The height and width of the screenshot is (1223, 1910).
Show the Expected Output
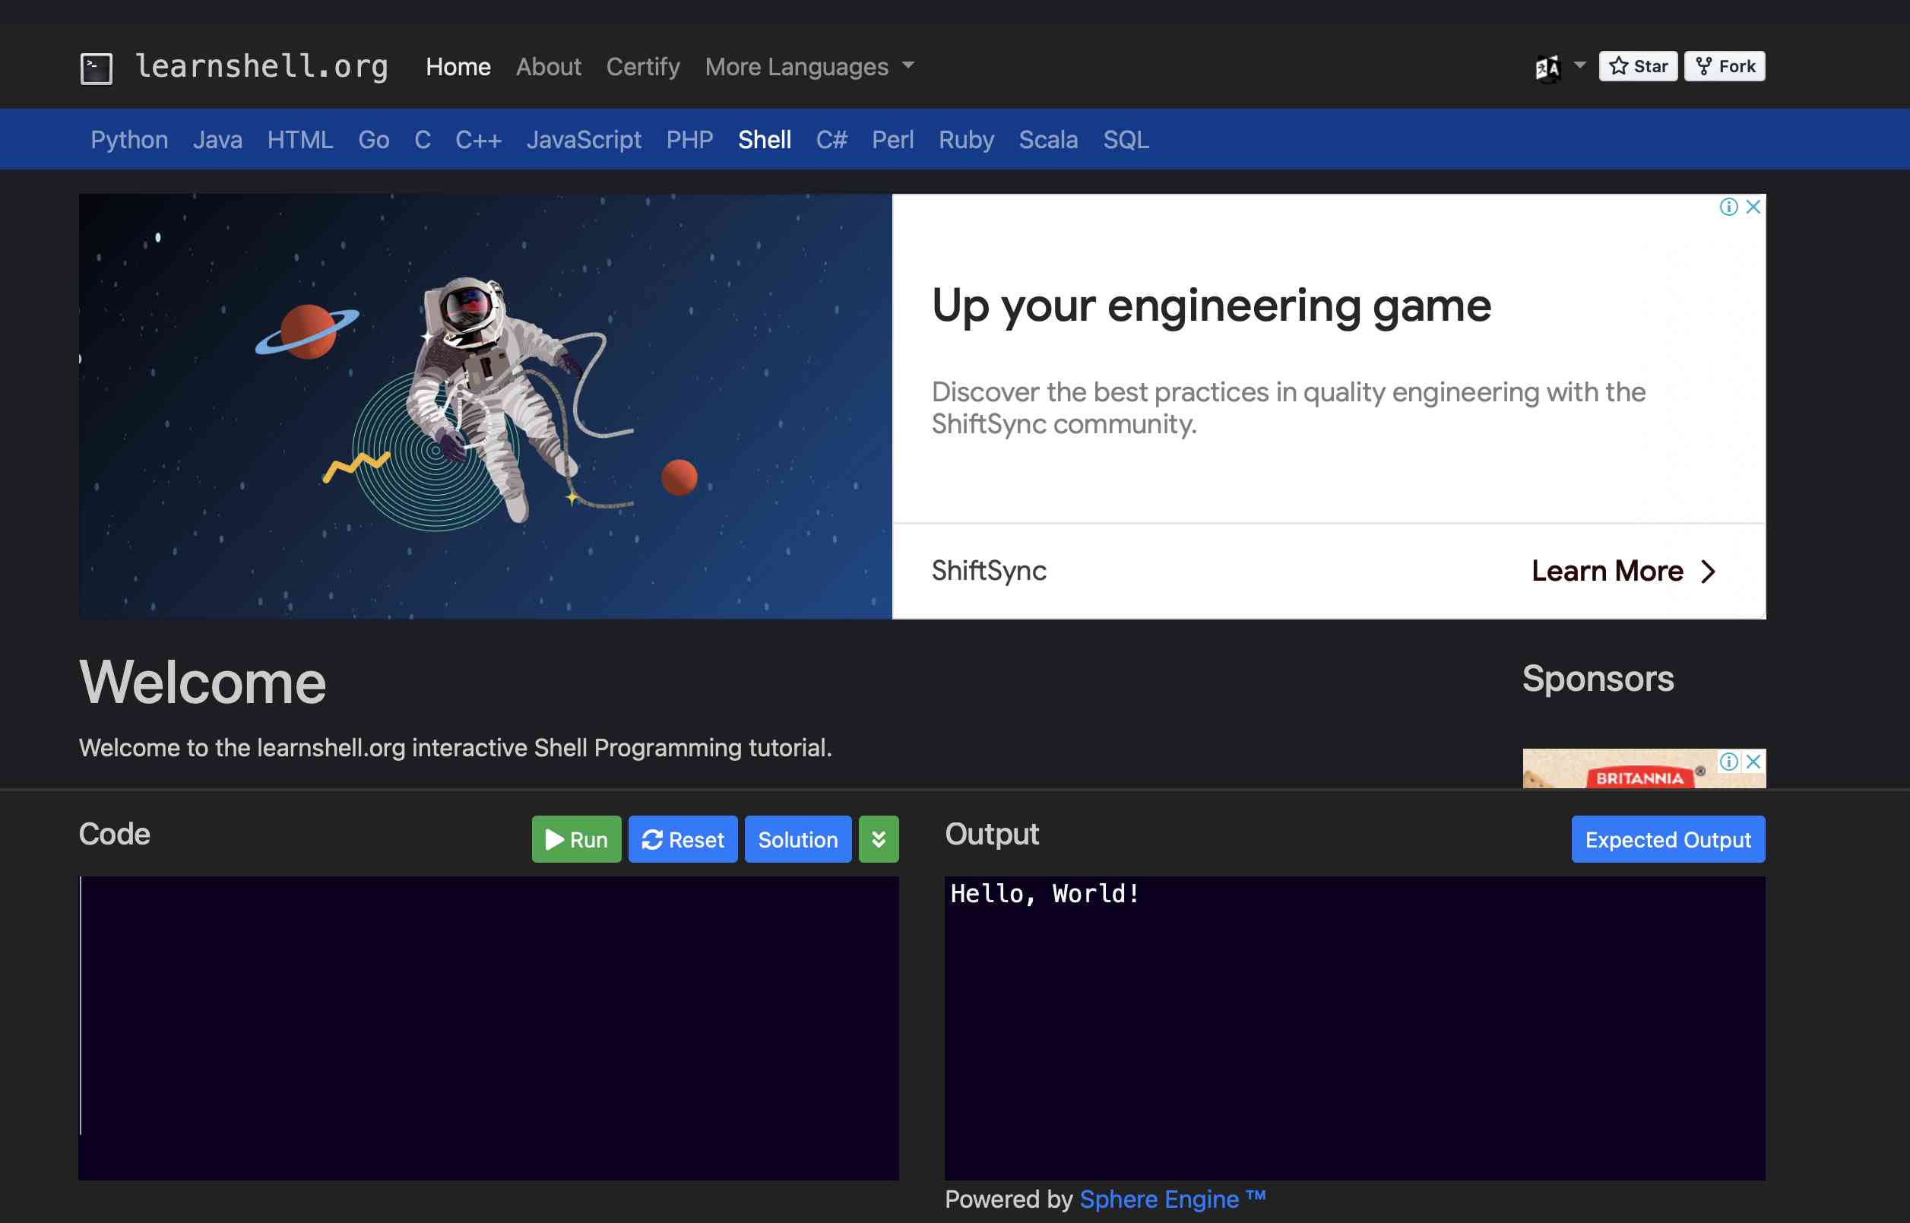1668,839
